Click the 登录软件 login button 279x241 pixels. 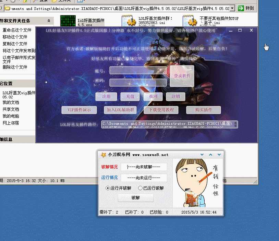[182, 76]
